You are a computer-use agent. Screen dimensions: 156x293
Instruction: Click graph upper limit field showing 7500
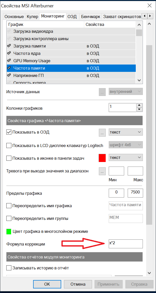tap(135, 193)
